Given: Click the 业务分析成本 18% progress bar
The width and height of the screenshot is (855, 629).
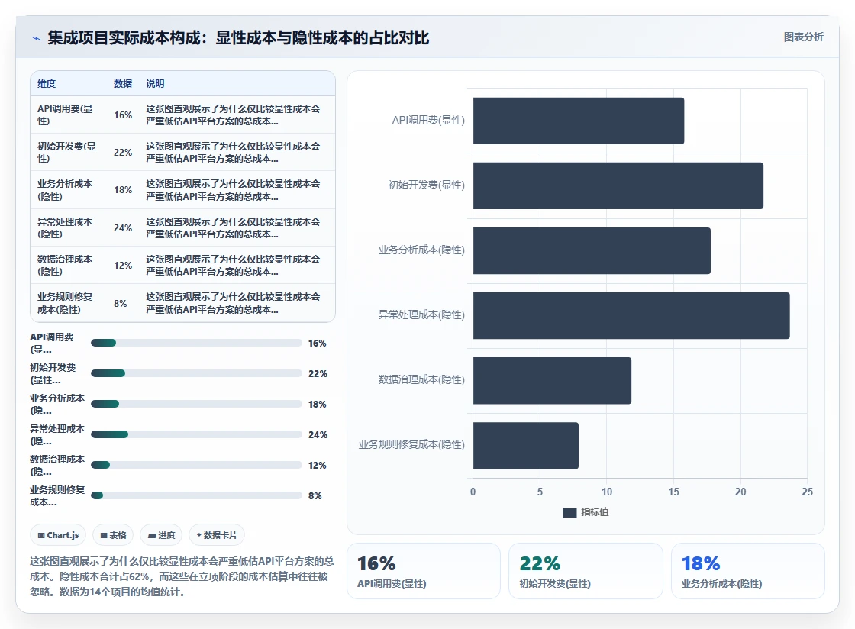Looking at the screenshot, I should point(196,404).
